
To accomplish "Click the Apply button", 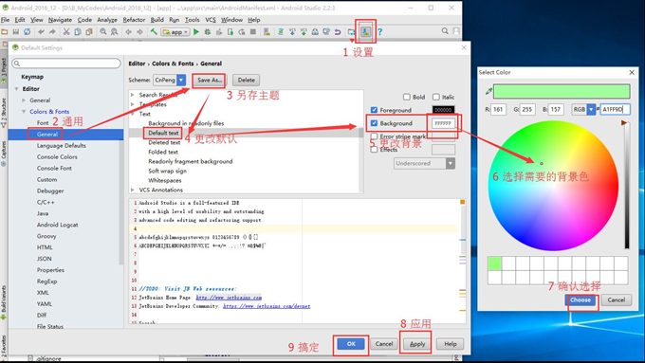I will tap(417, 344).
